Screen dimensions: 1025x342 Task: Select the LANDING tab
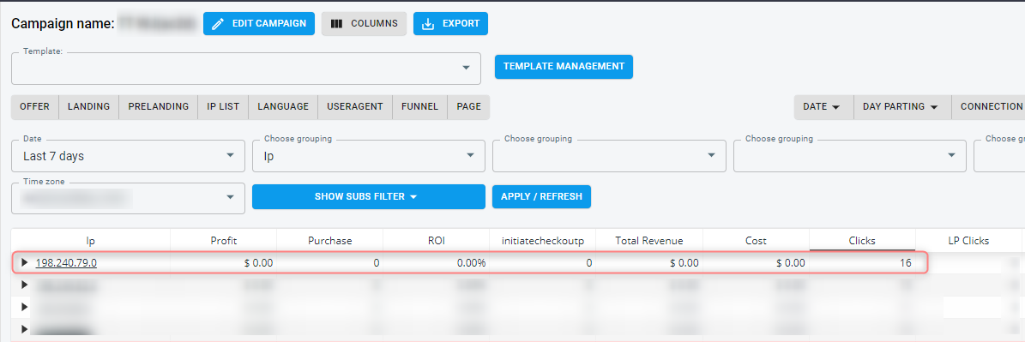(x=89, y=106)
